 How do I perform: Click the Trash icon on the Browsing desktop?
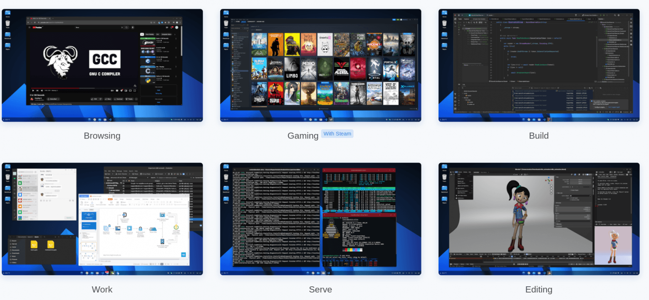(7, 24)
